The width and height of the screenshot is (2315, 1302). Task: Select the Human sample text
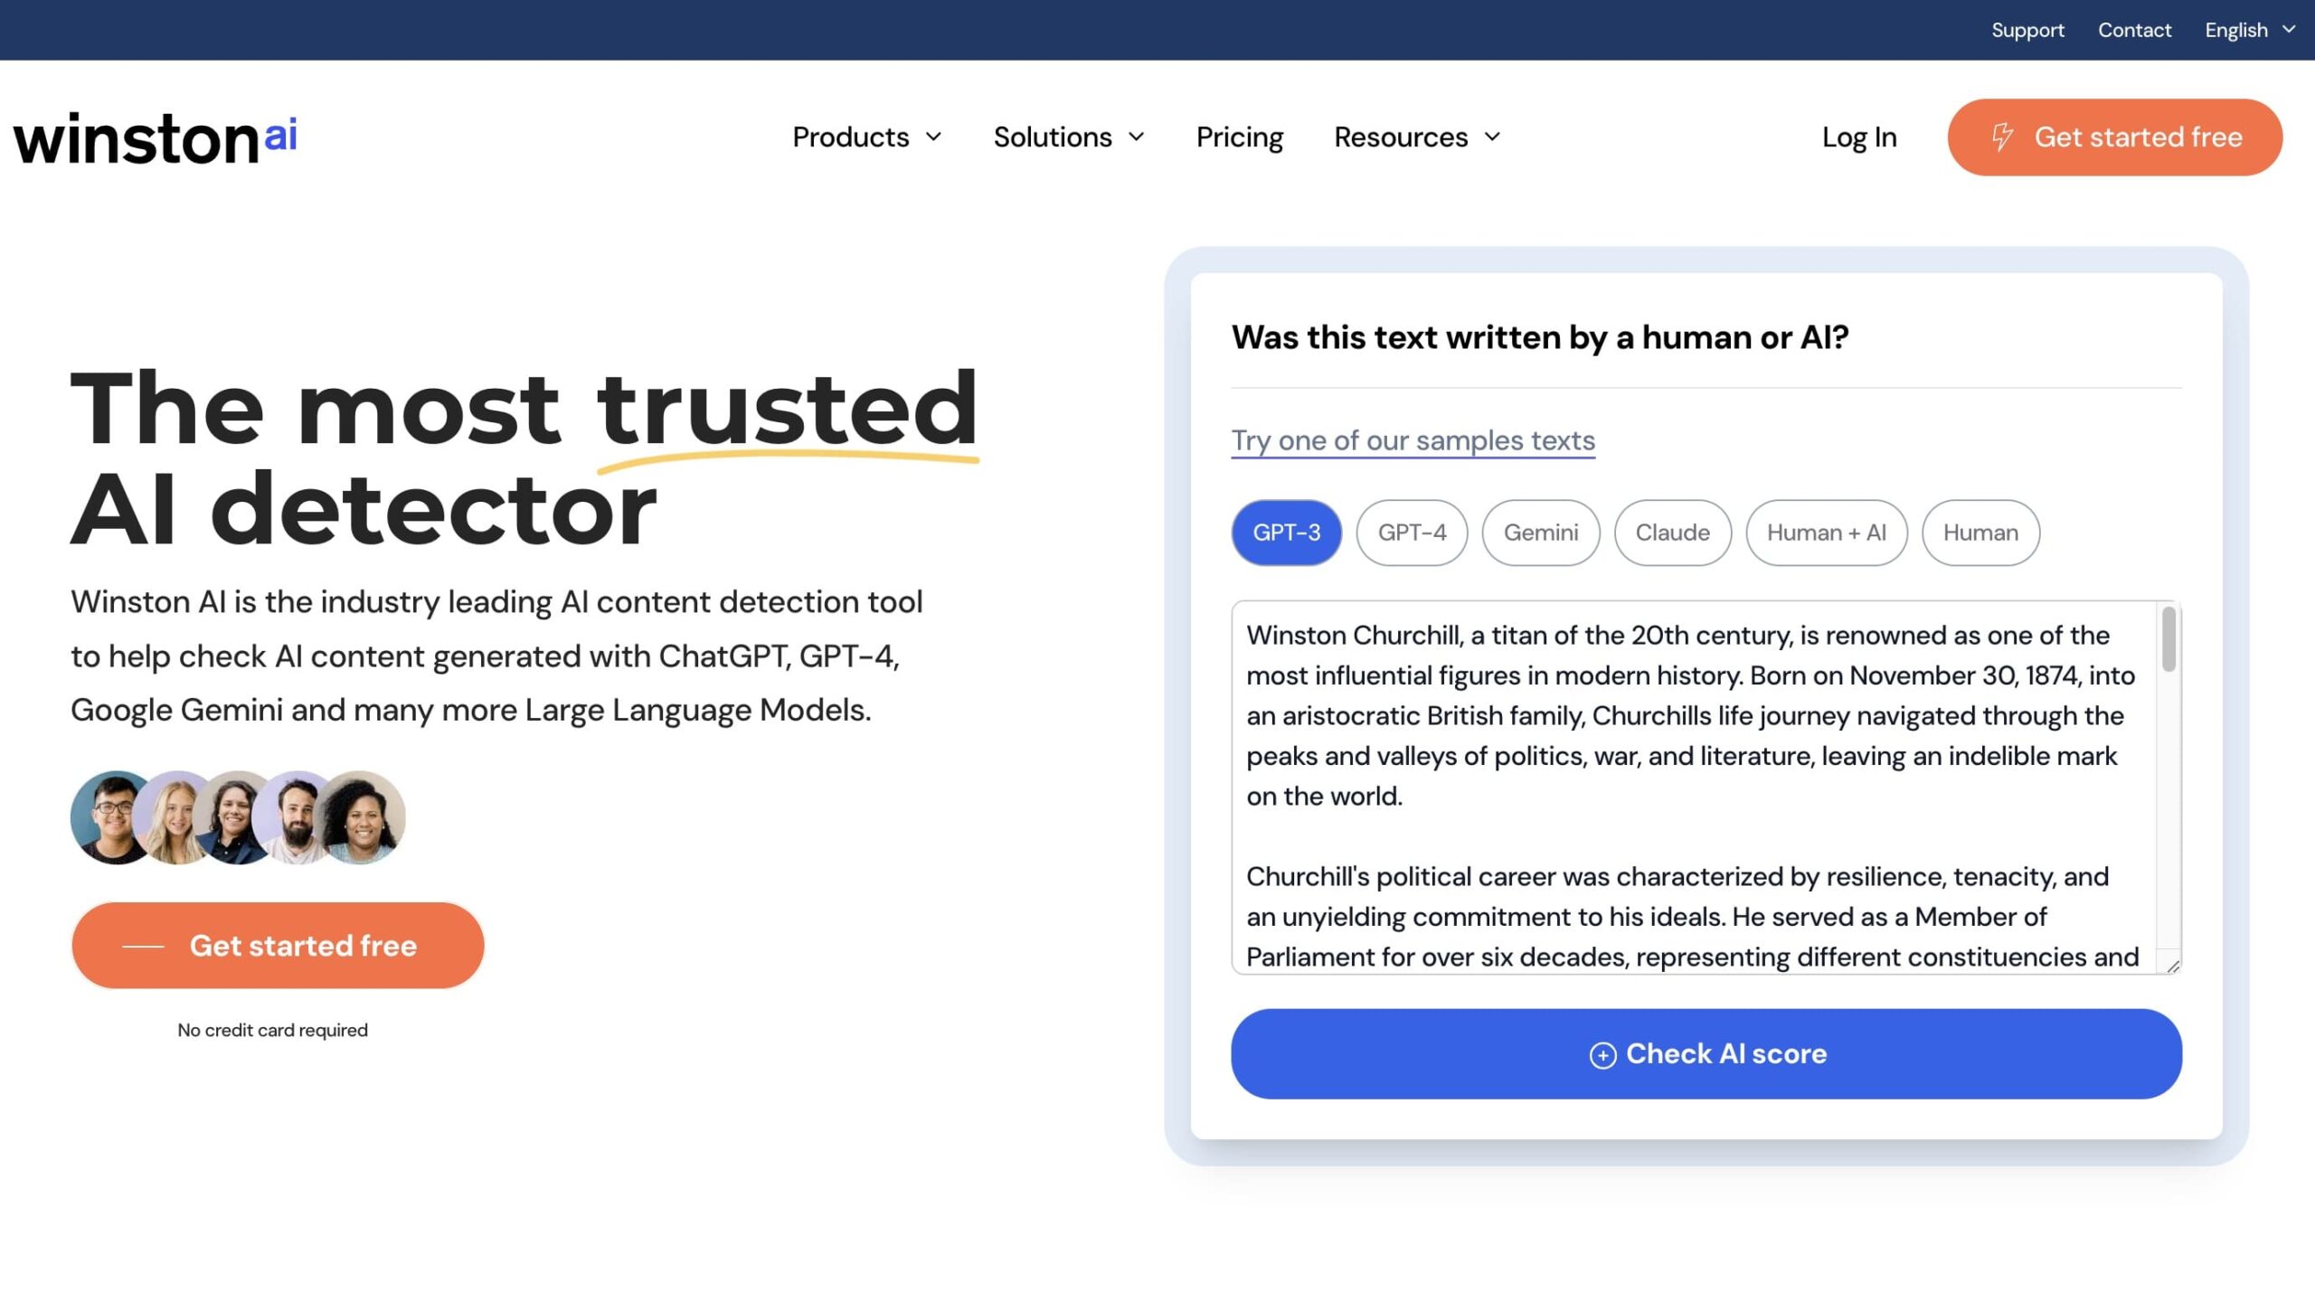pyautogui.click(x=1980, y=533)
